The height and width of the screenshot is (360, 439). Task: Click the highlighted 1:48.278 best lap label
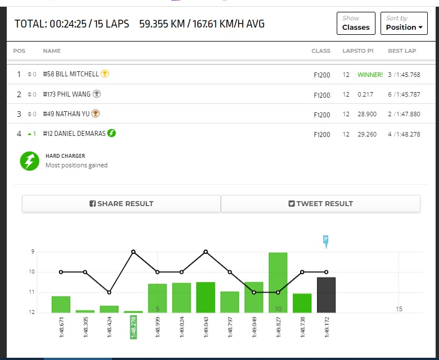[x=134, y=327]
